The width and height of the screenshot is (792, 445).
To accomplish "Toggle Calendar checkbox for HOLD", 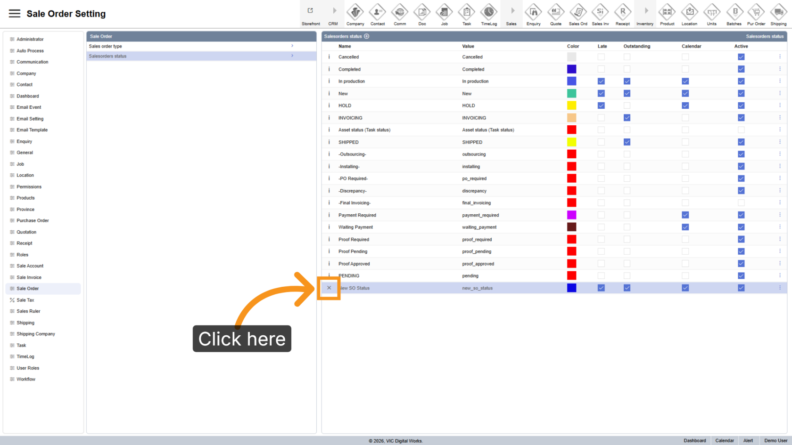I will coord(685,105).
